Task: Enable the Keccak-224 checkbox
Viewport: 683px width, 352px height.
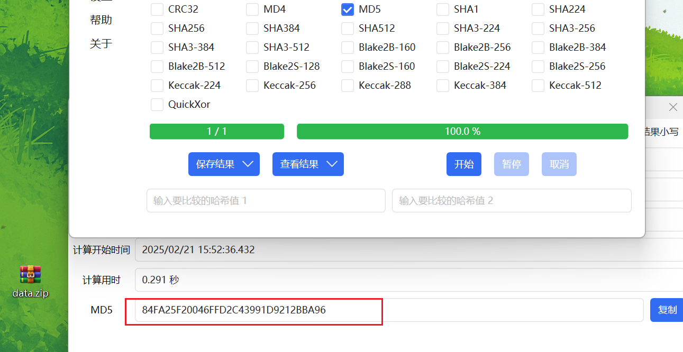Action: [157, 86]
